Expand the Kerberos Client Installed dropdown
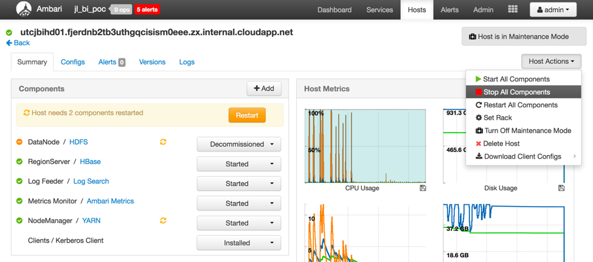The height and width of the screenshot is (262, 593). tap(238, 243)
